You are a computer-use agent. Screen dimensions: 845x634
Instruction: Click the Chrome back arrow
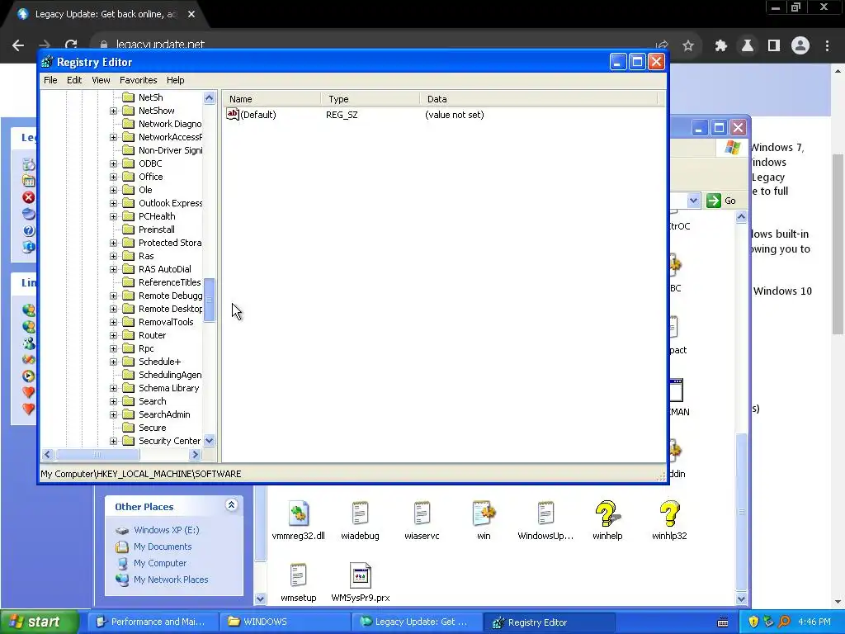[x=18, y=45]
